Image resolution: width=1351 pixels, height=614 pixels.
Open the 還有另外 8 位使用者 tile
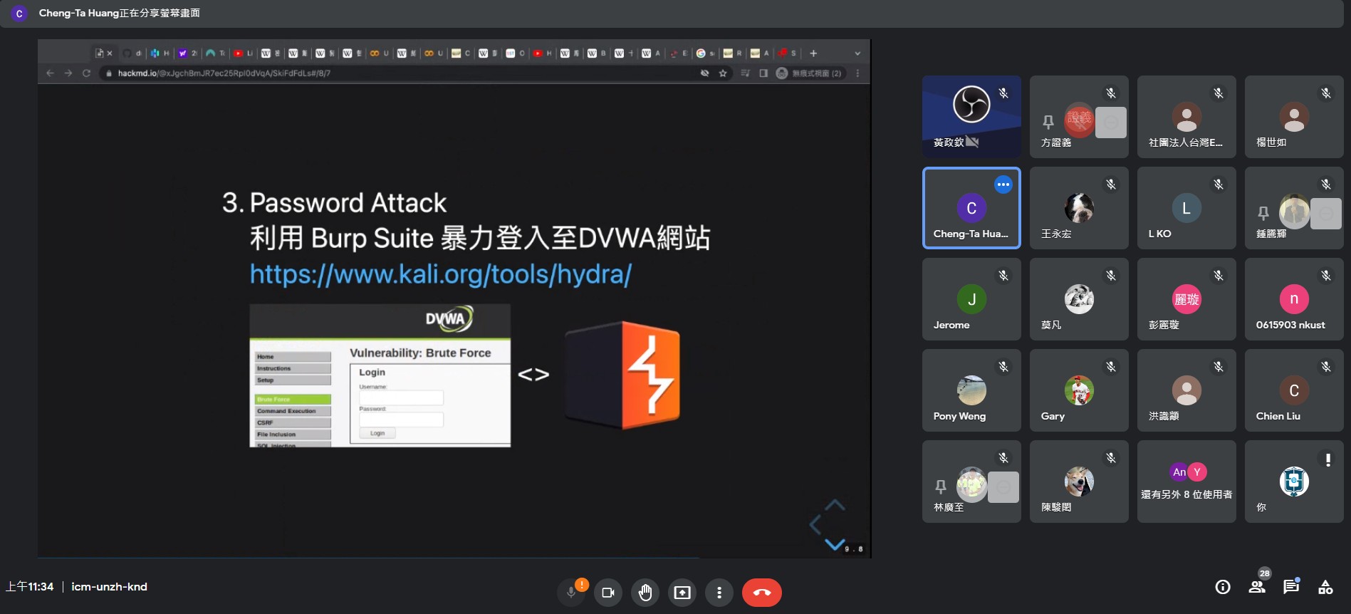(x=1186, y=482)
